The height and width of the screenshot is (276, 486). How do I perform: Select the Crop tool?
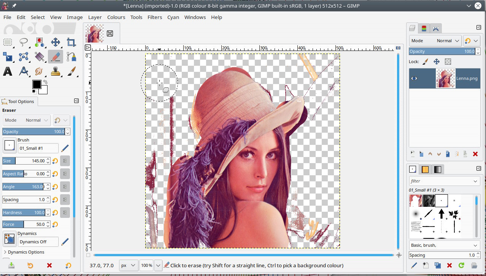click(71, 42)
